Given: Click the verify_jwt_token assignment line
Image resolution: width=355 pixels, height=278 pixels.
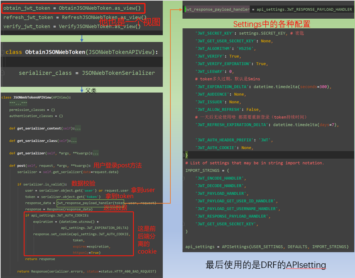Looking at the screenshot, I should [72, 27].
